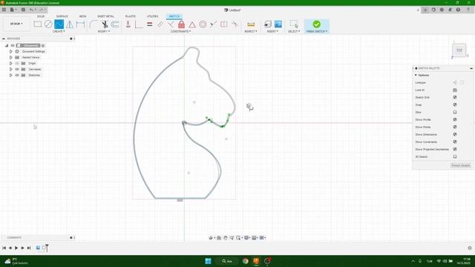Select the Trim scissors tool
Screen dimensions: 475x267
pyautogui.click(x=105, y=24)
